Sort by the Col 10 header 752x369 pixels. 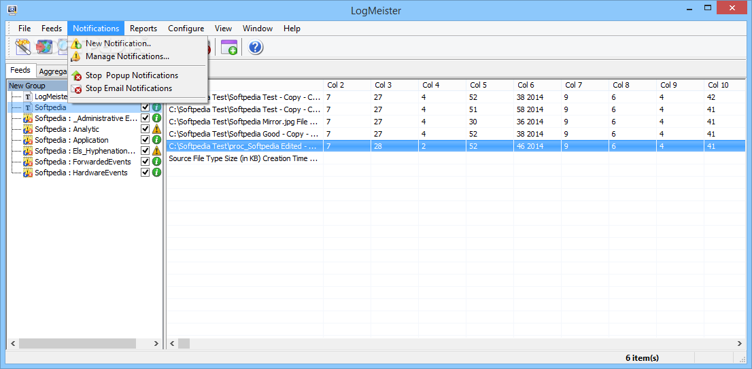coord(725,85)
